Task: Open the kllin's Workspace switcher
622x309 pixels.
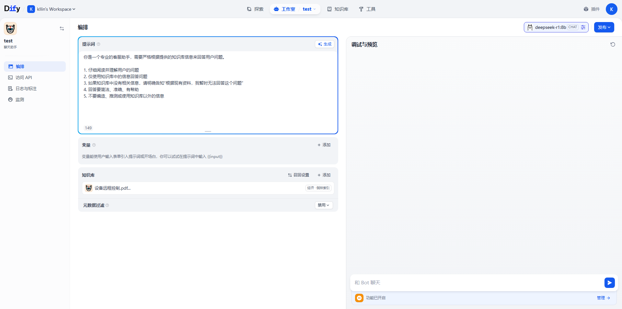Action: [x=52, y=9]
